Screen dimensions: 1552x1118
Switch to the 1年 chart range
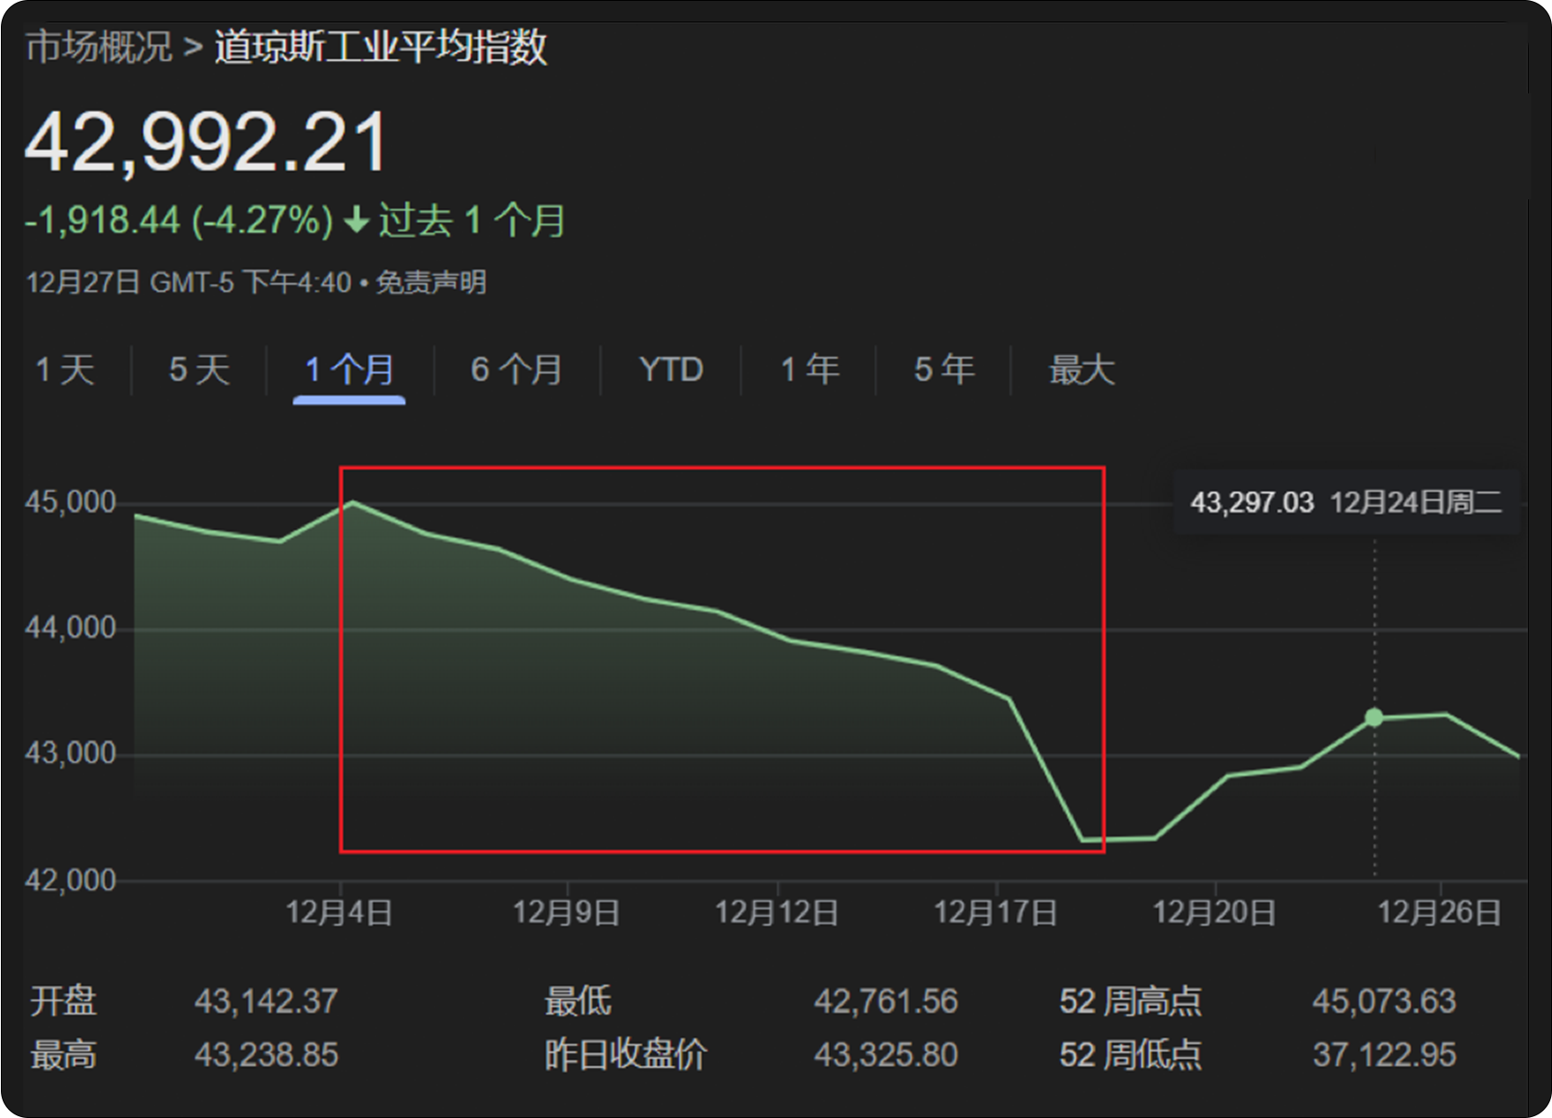pyautogui.click(x=808, y=369)
